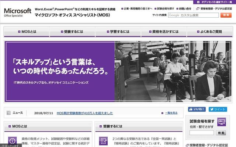Focus the 住所・駅でさがす input field

tap(202, 133)
